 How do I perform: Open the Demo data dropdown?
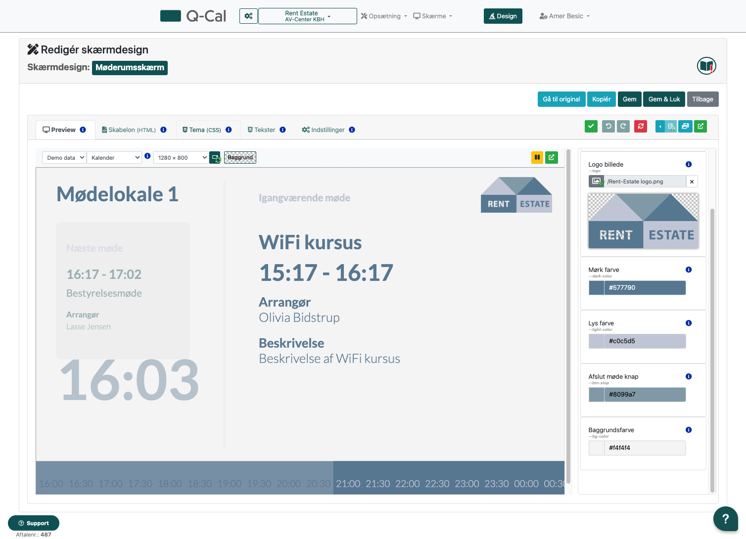pyautogui.click(x=64, y=157)
